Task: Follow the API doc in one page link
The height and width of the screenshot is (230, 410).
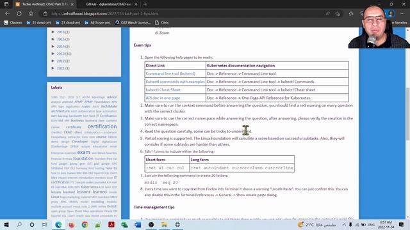Action: click(163, 98)
